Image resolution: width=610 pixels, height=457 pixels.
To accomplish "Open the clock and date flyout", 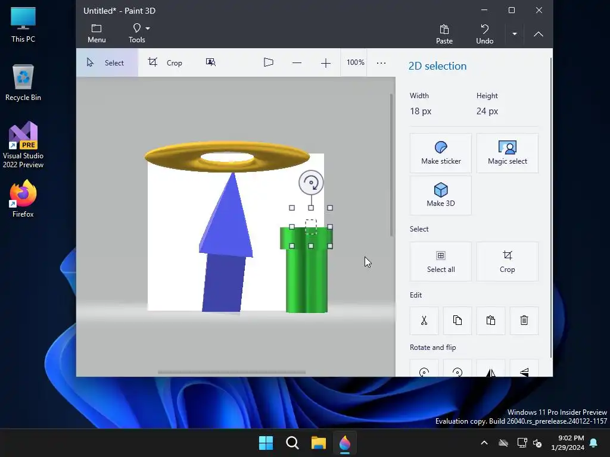I will [x=568, y=443].
